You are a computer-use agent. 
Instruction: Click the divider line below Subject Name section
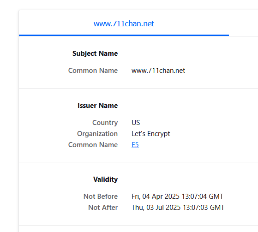[x=138, y=88]
